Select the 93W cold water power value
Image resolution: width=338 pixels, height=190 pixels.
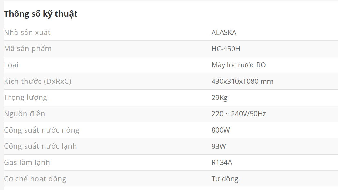219,146
